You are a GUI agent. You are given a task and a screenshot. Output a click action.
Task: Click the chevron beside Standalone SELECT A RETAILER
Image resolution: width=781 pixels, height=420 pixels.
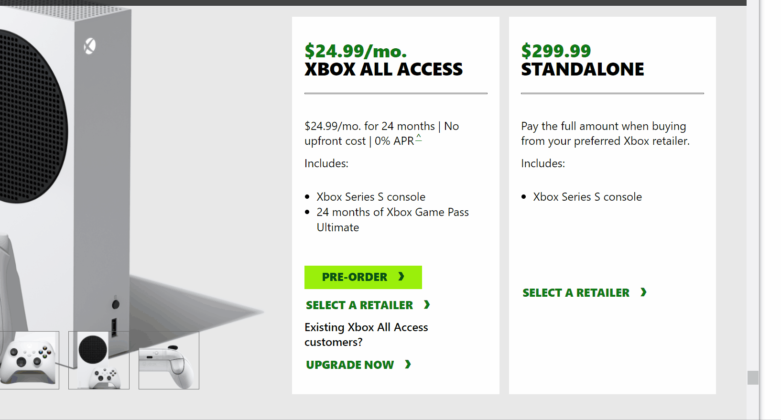coord(644,292)
